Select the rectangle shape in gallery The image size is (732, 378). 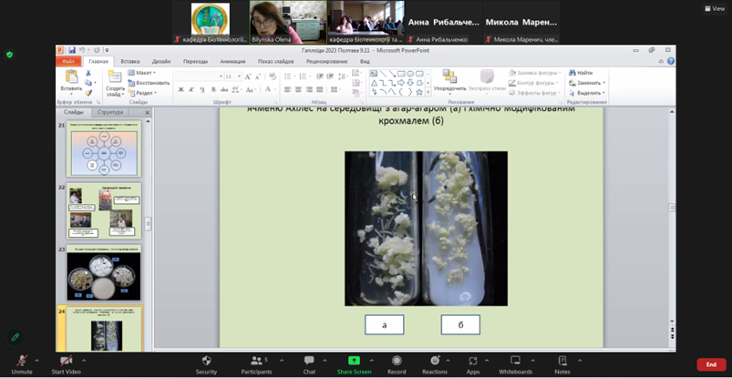point(401,73)
